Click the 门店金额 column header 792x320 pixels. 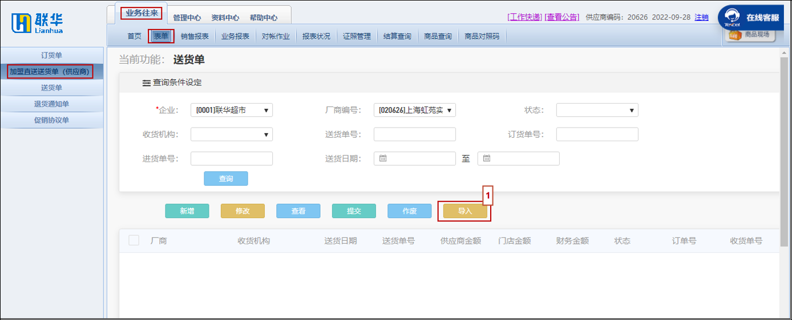tap(515, 241)
